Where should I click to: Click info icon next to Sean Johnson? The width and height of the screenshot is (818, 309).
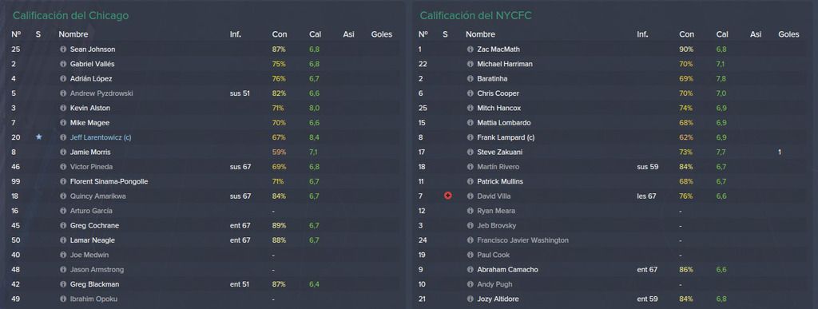(x=63, y=50)
